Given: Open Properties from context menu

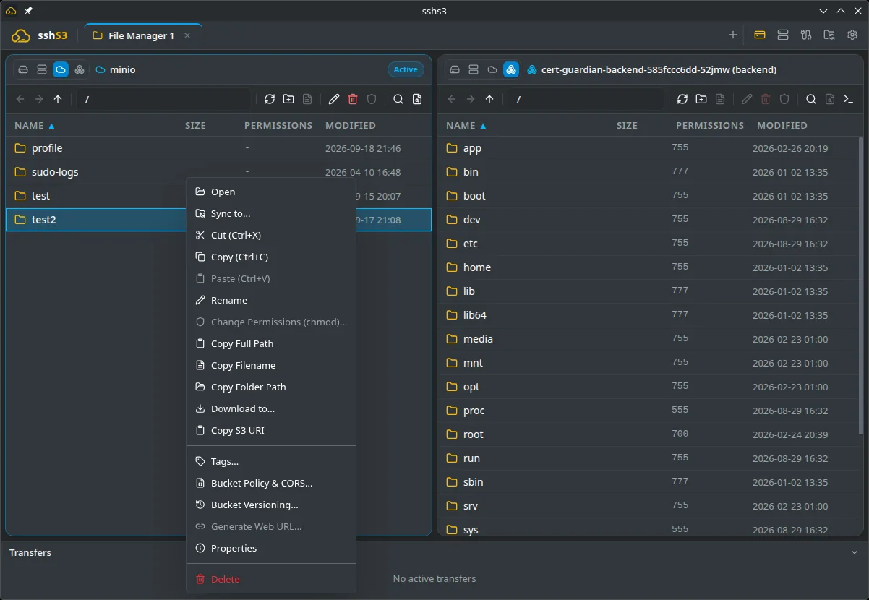Looking at the screenshot, I should [x=271, y=548].
